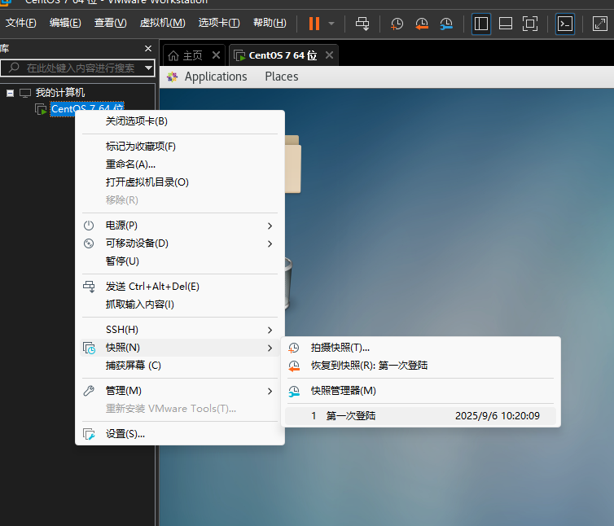Open the power options dropdown arrow beside Pause
Image resolution: width=614 pixels, height=526 pixels.
pos(331,24)
